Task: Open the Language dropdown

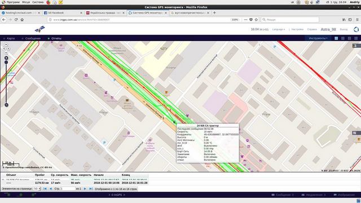Action: coord(278,29)
